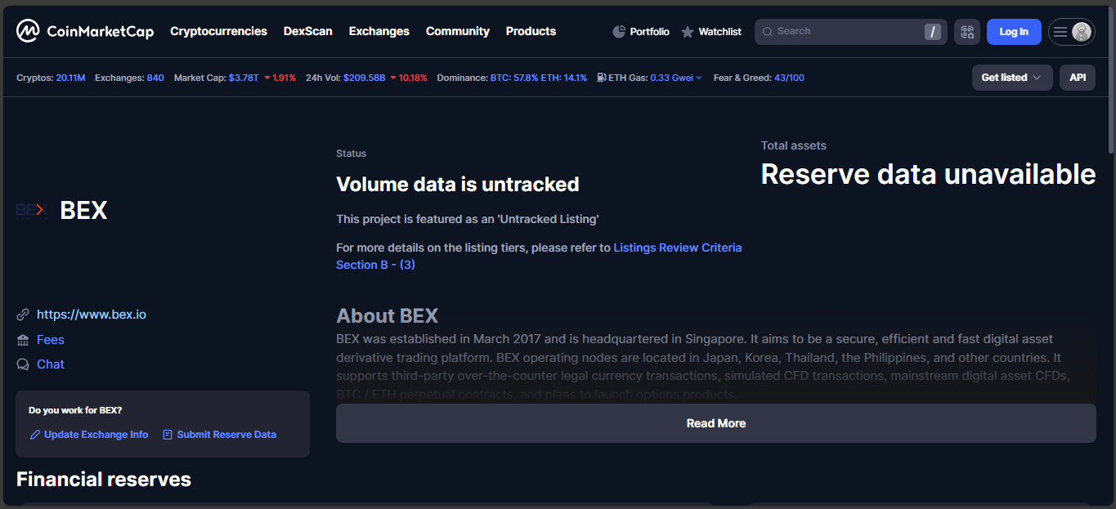
Task: Click the chat bubble icon
Action: tap(23, 364)
